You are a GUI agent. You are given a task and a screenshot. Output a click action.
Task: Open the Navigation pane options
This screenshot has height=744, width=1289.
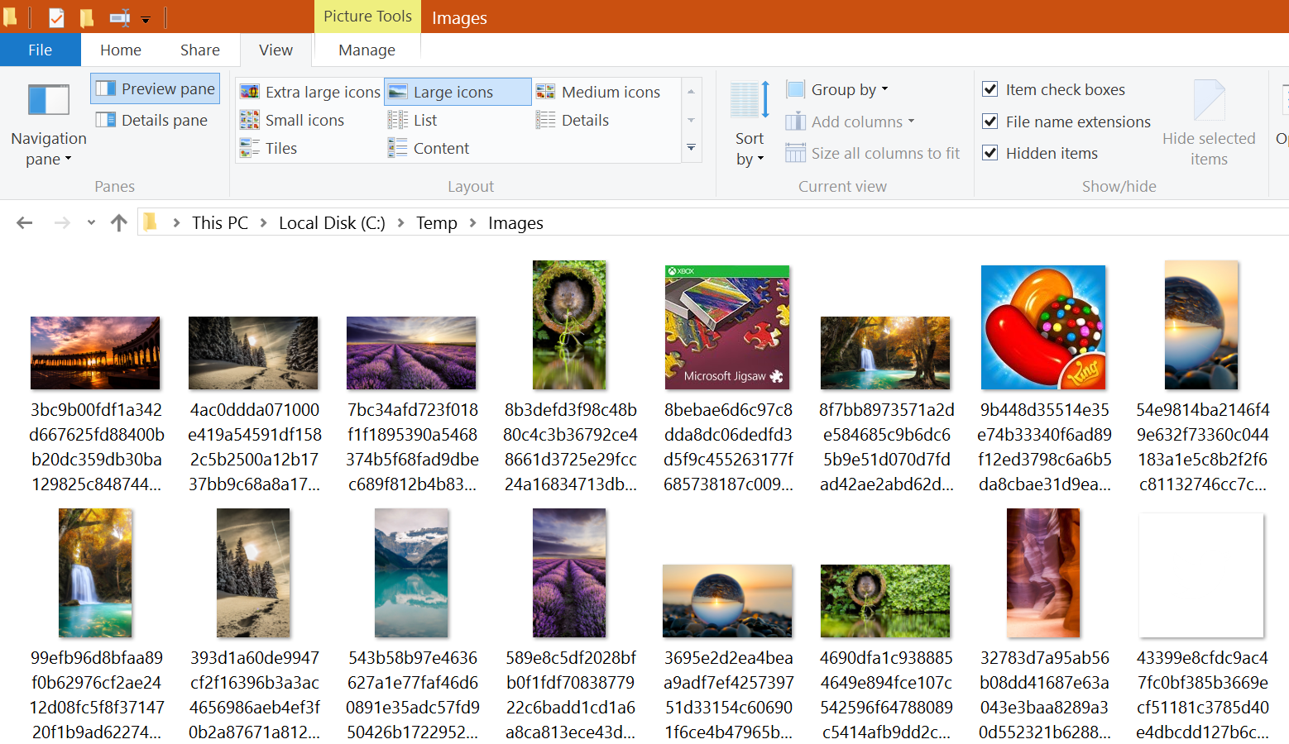coord(48,125)
